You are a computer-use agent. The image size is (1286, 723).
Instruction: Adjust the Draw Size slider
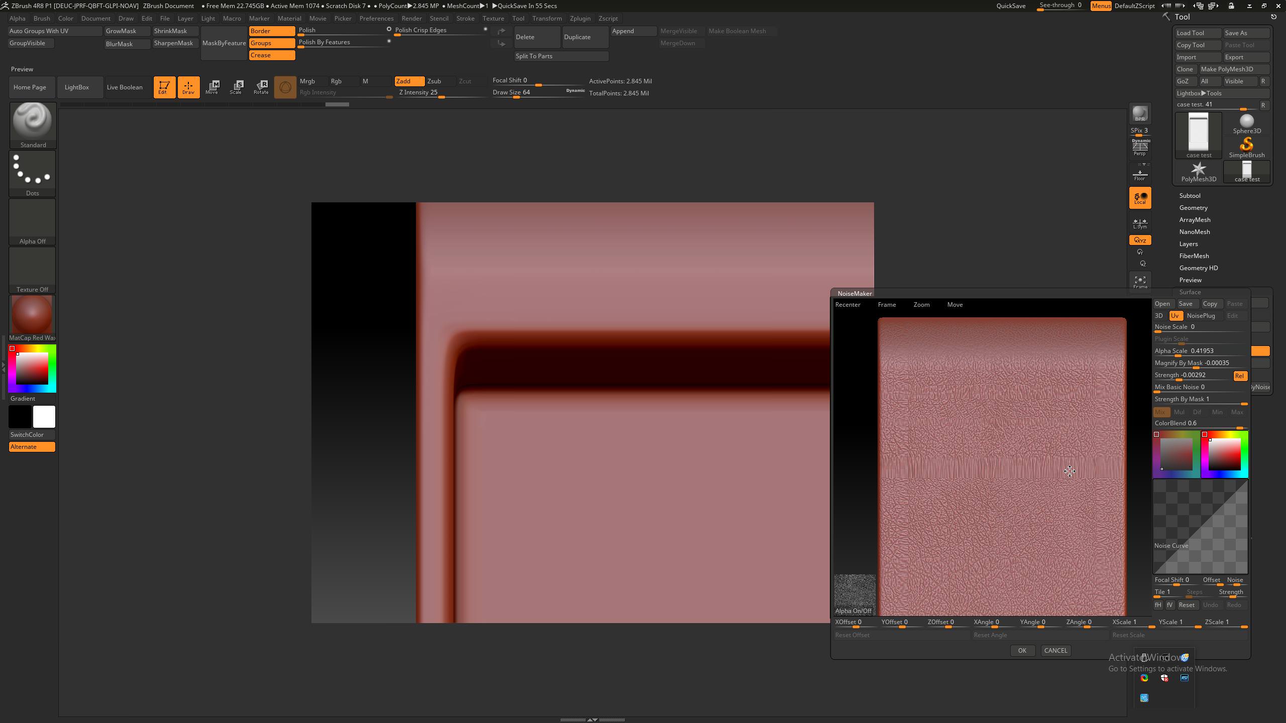coord(538,93)
